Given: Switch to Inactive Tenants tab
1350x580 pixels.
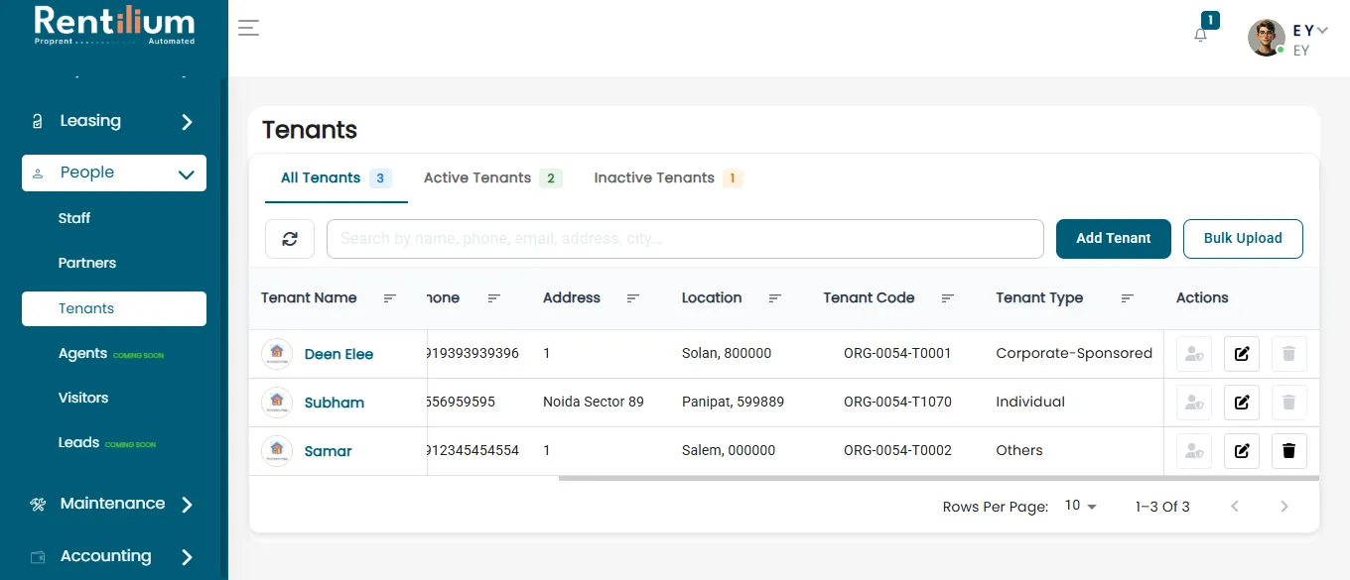Looking at the screenshot, I should point(668,178).
